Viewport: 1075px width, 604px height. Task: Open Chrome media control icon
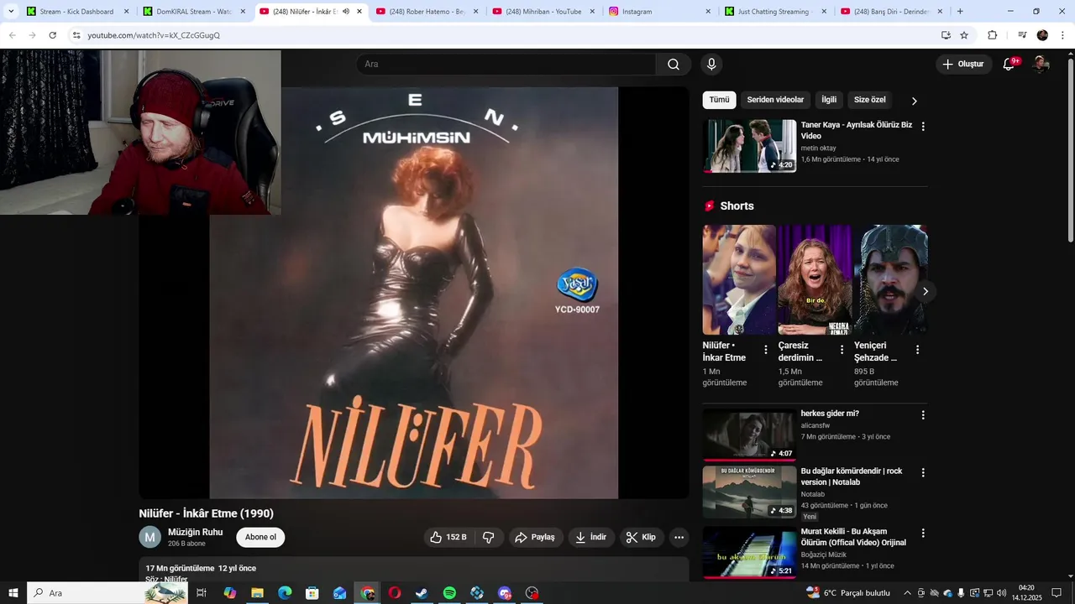point(1022,35)
